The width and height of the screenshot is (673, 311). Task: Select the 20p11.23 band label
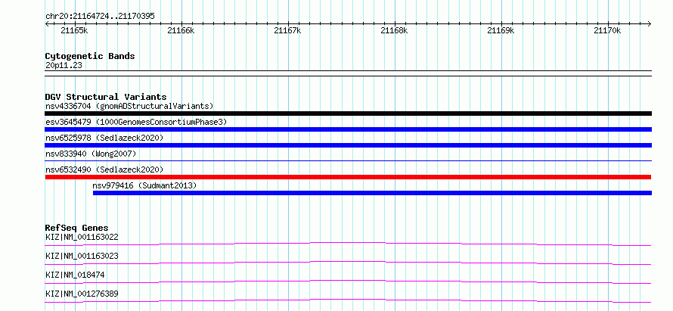click(x=64, y=66)
